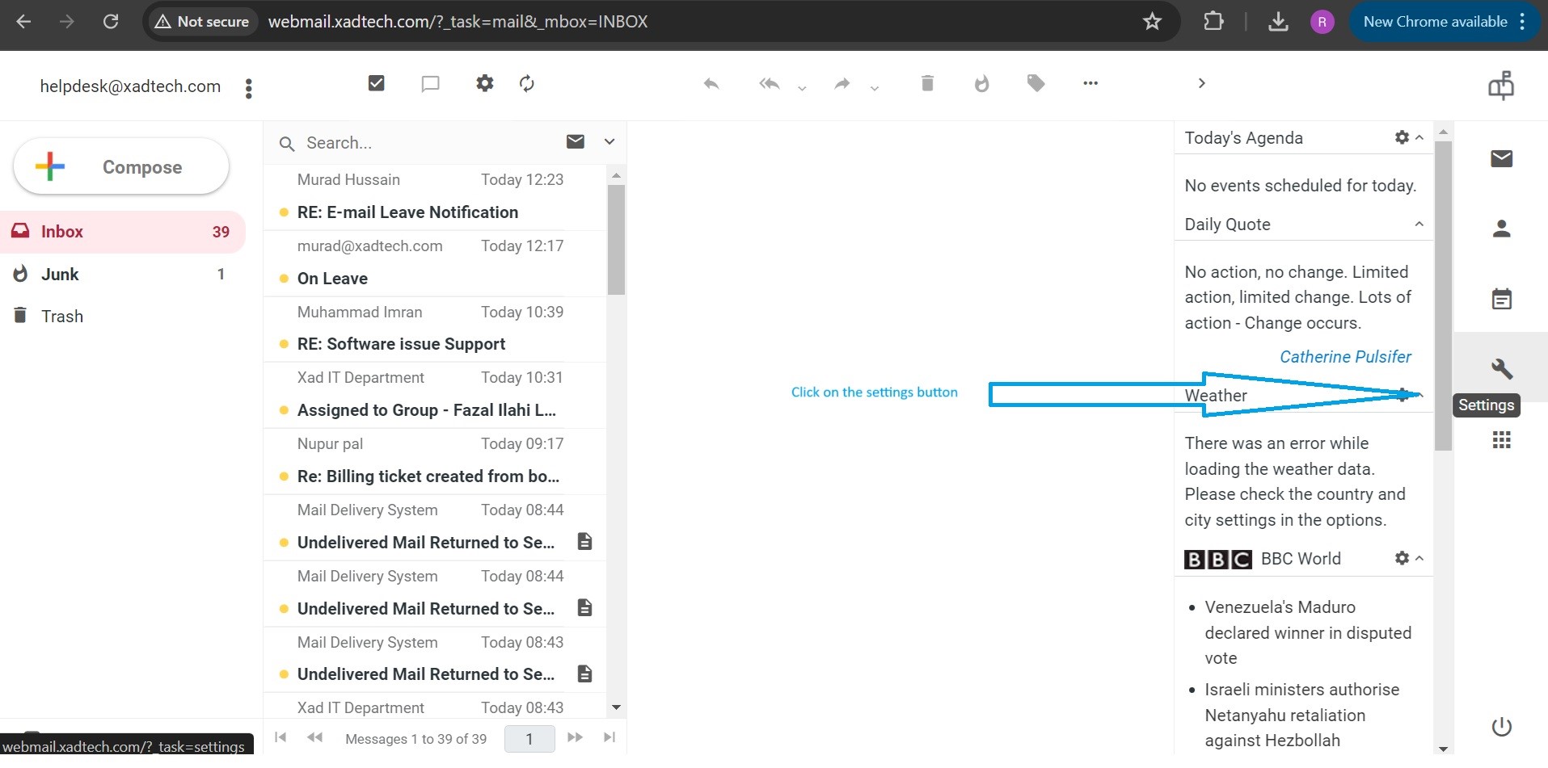Click the Compose button
The image size is (1548, 768).
tap(121, 167)
